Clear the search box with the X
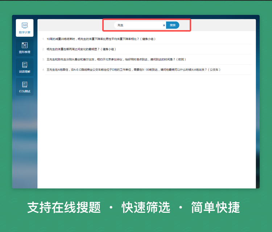 pos(164,25)
